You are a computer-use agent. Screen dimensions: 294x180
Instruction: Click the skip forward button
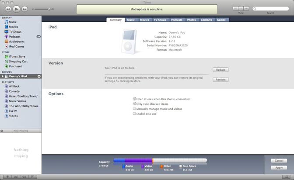[24, 9]
